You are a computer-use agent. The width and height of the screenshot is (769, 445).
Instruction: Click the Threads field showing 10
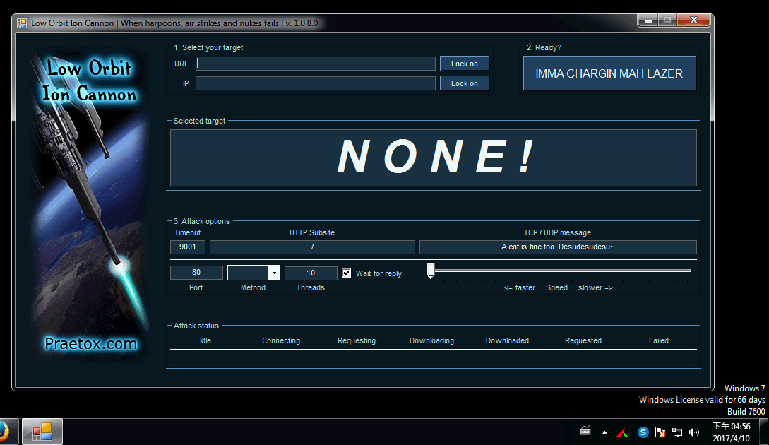pyautogui.click(x=311, y=273)
